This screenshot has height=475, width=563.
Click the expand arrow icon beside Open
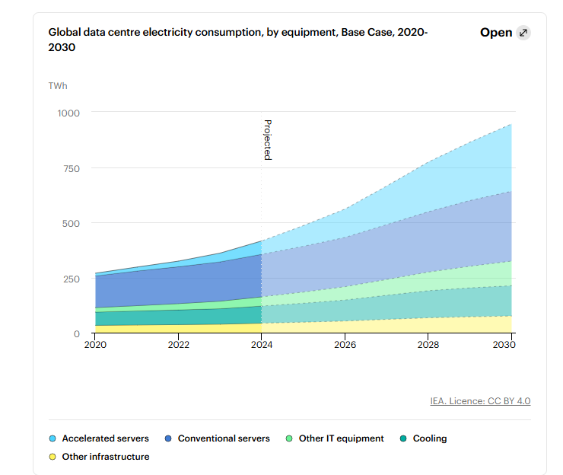523,33
